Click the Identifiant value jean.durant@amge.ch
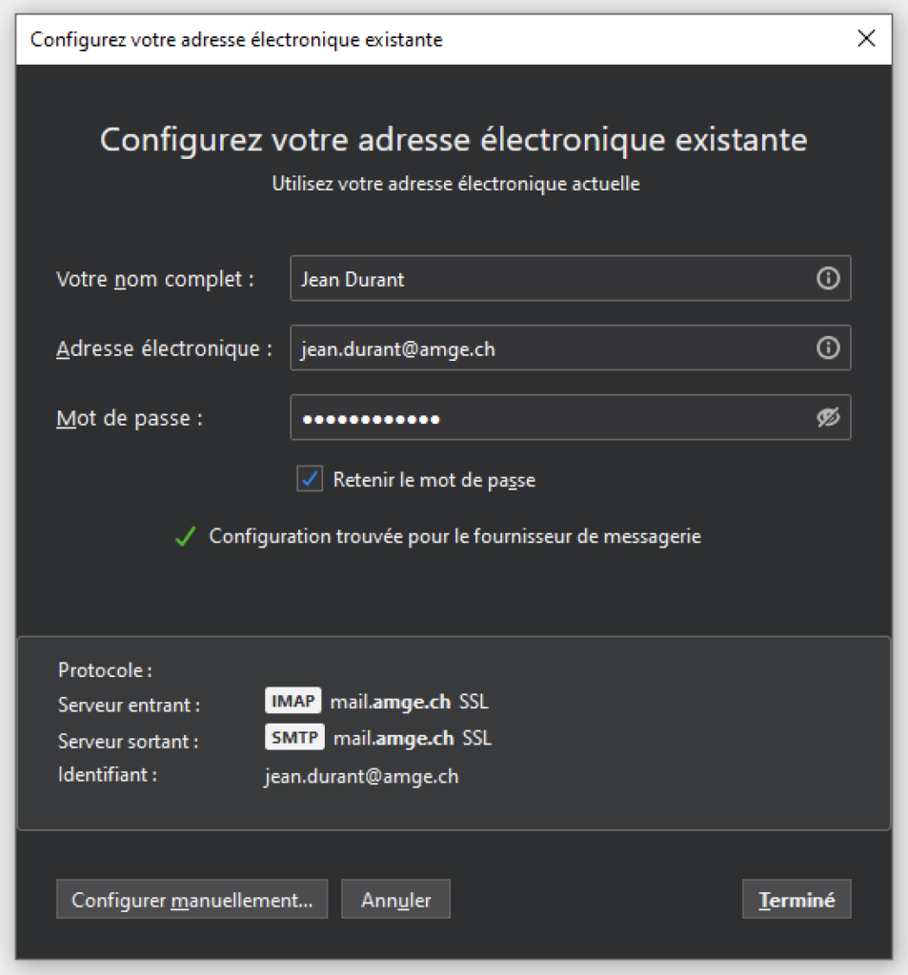 point(361,777)
